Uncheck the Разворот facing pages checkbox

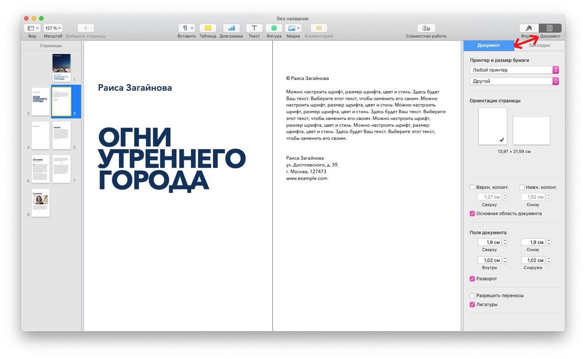click(472, 279)
